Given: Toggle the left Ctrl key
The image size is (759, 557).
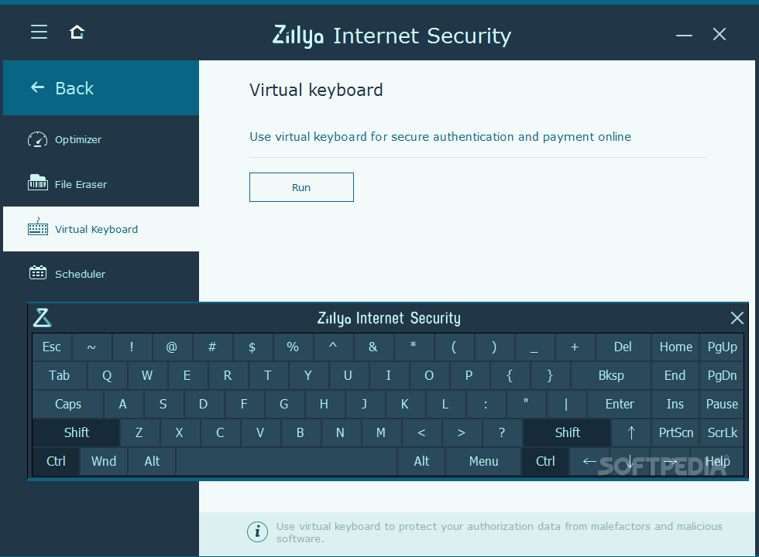Looking at the screenshot, I should click(x=56, y=461).
